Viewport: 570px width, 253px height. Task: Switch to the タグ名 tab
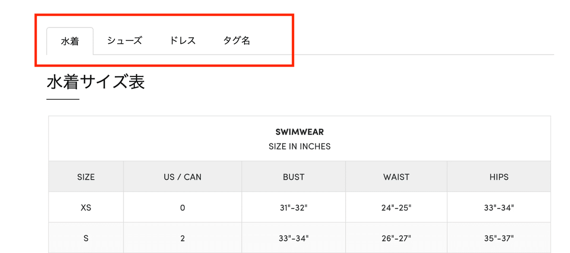[x=237, y=41]
